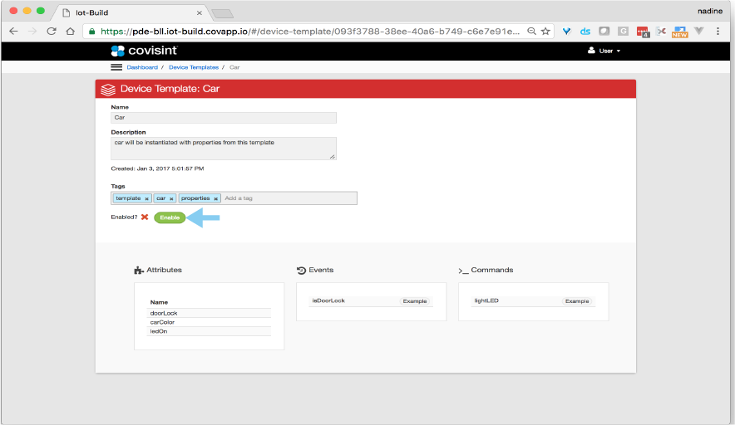The width and height of the screenshot is (735, 425).
Task: Click the Covisint logo
Action: point(144,51)
